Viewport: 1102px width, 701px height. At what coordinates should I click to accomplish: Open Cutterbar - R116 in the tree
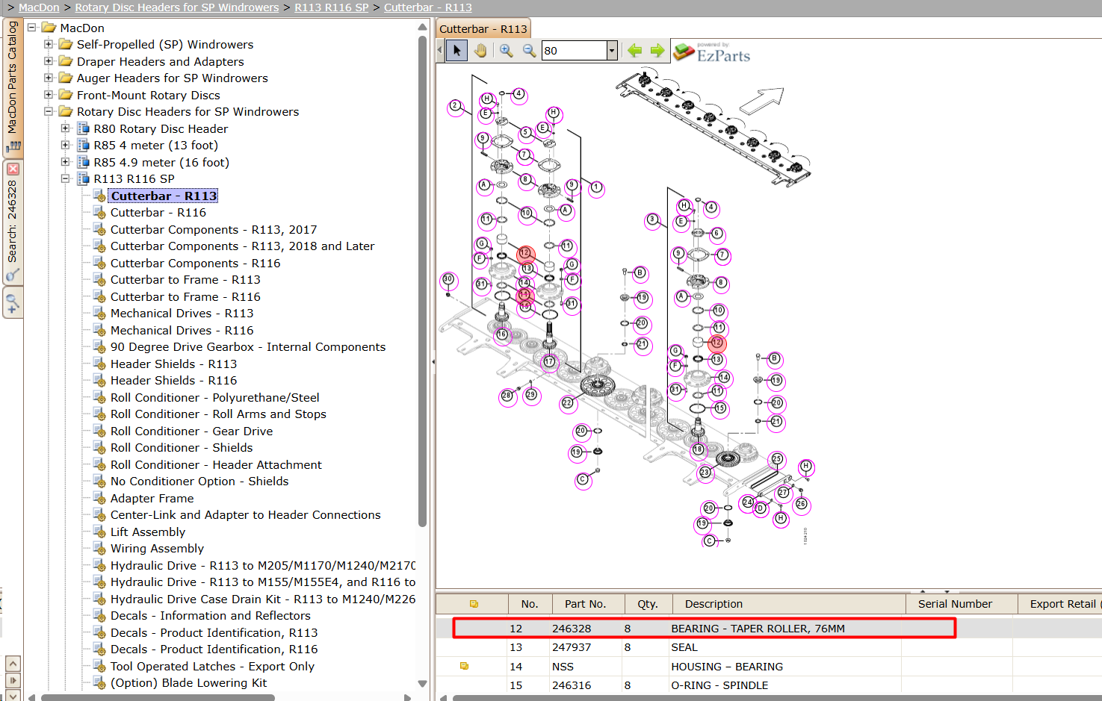158,213
